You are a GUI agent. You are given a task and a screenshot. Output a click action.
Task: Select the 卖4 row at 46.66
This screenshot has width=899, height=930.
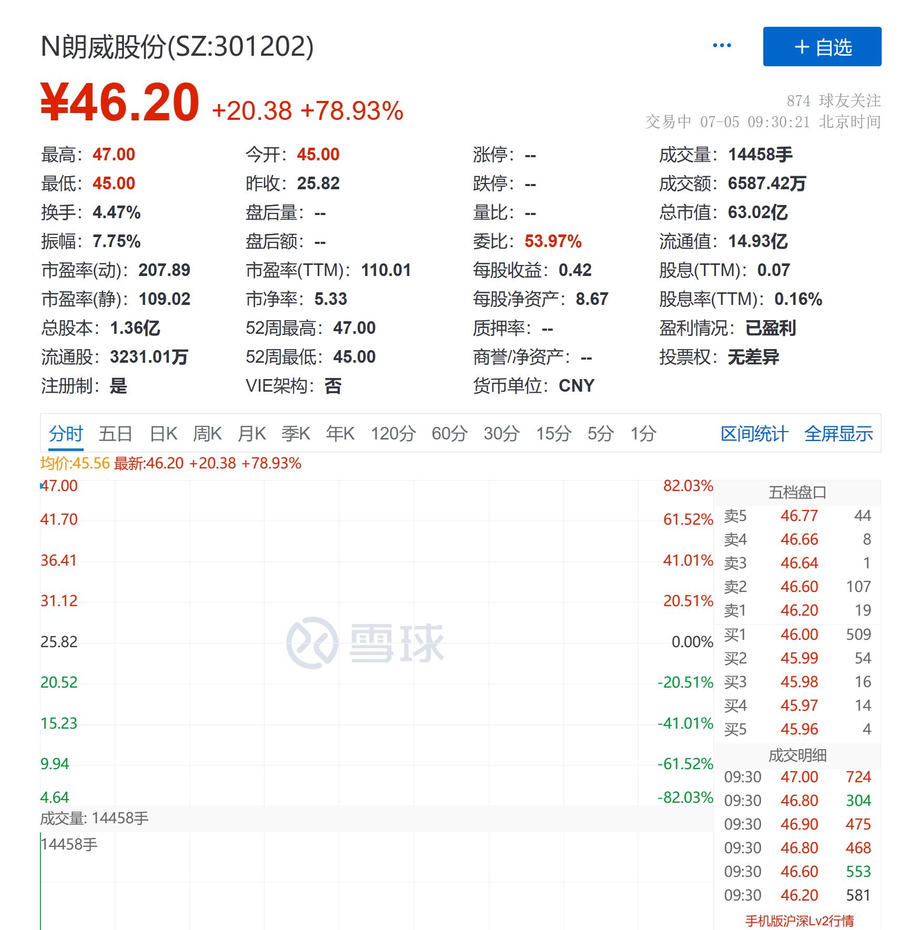click(x=797, y=539)
